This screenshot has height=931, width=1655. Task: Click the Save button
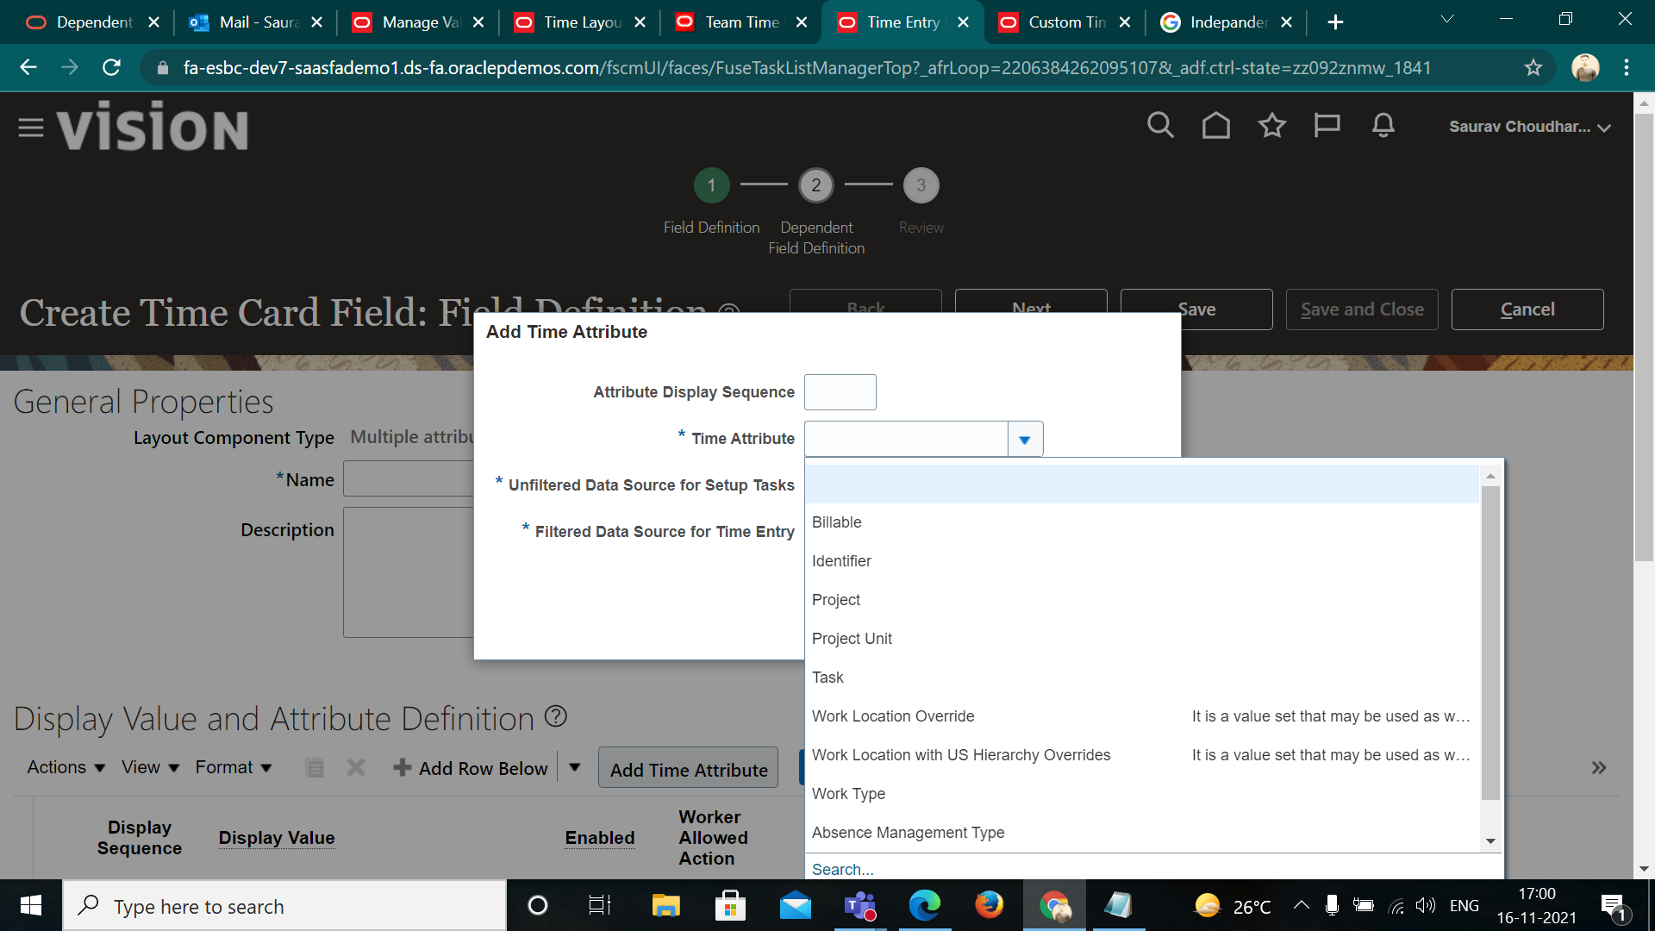pos(1196,309)
